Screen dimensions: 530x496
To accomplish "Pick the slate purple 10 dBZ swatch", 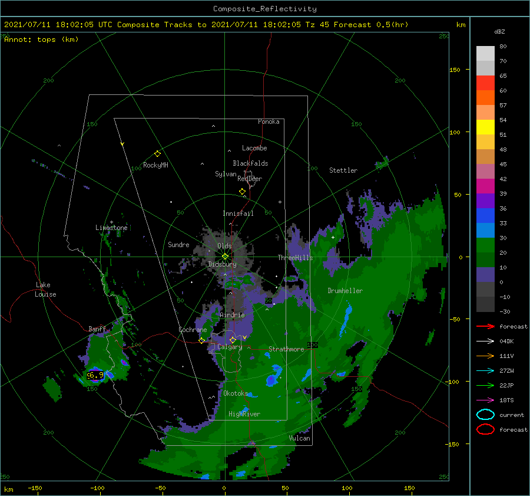I will click(x=485, y=274).
